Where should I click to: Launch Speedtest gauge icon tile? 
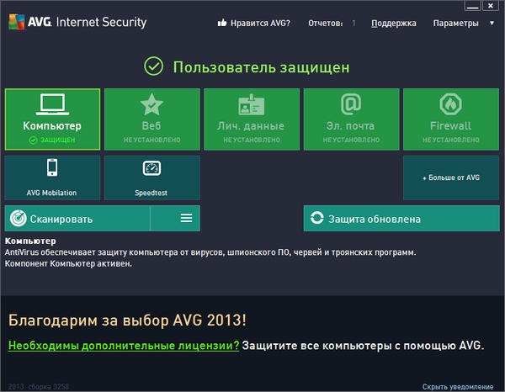pyautogui.click(x=151, y=168)
